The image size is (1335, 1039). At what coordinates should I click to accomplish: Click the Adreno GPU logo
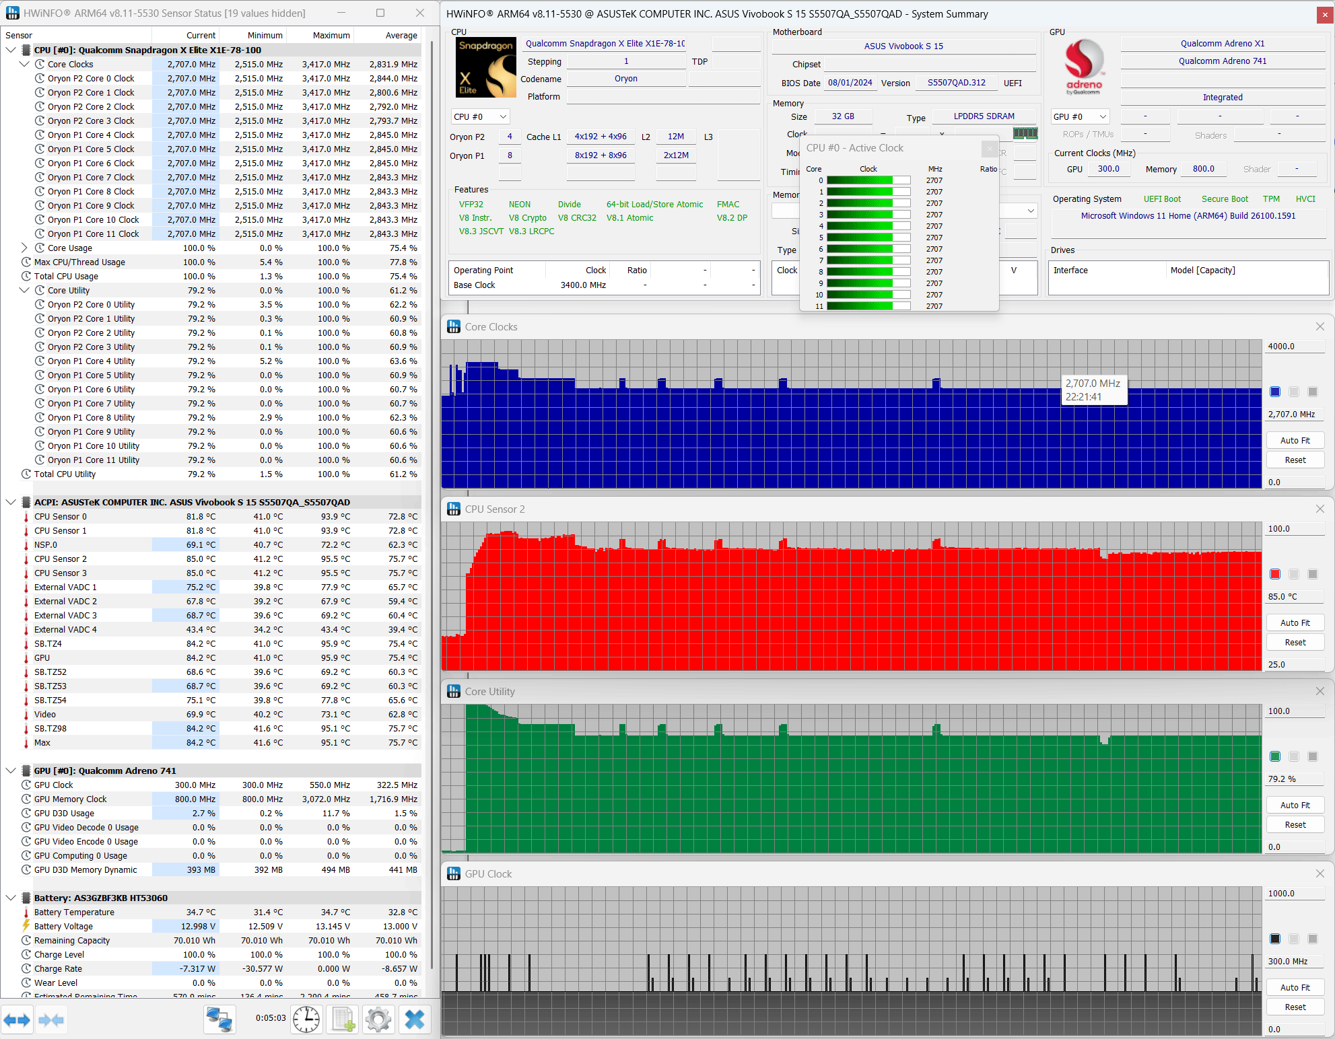[1085, 67]
